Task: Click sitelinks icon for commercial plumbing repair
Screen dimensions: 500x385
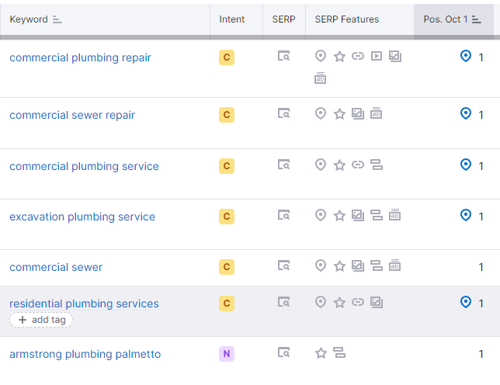Action: 358,57
